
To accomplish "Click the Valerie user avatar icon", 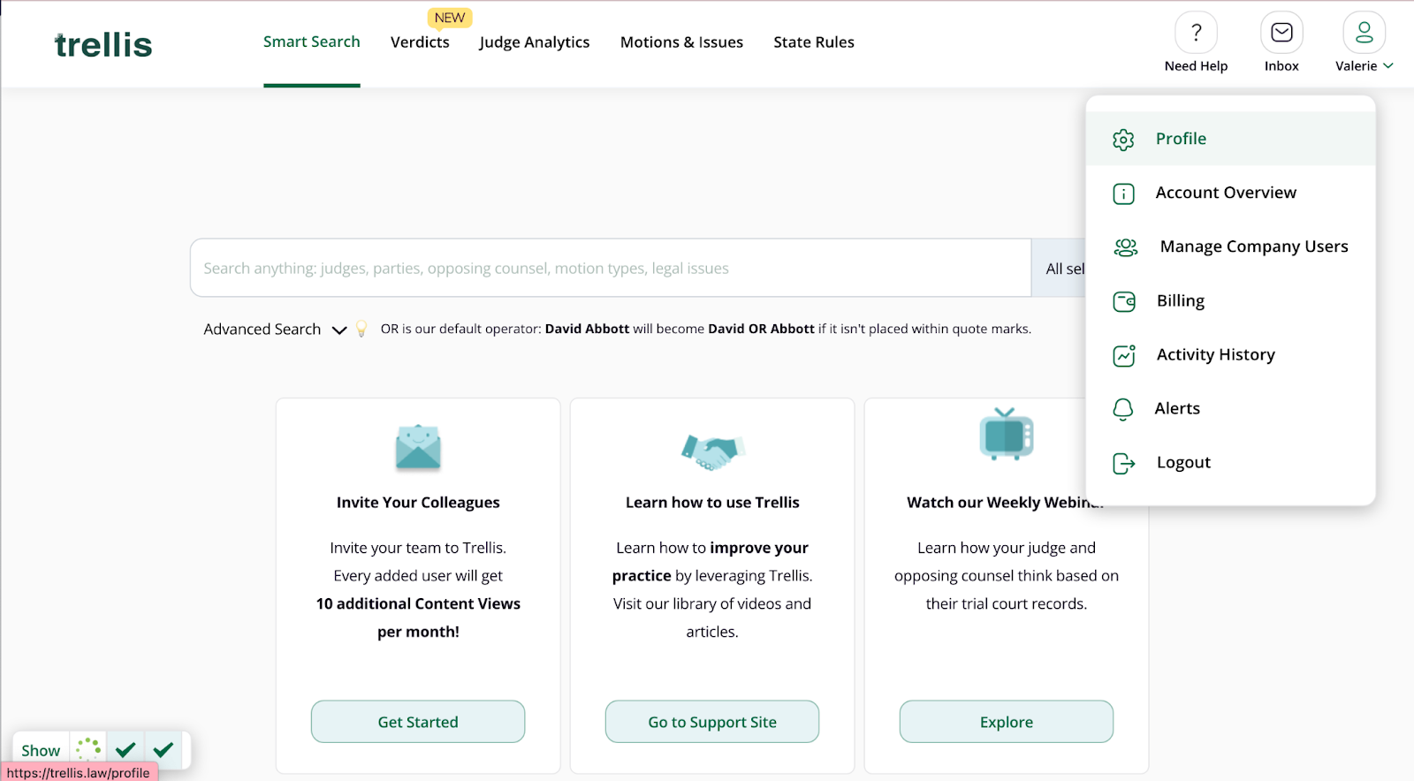I will tap(1364, 33).
